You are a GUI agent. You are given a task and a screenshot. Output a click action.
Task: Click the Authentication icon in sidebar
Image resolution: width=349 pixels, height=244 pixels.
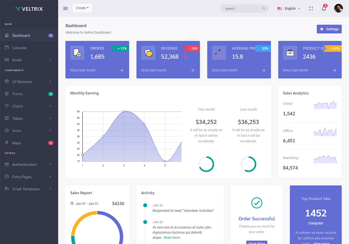pos(7,164)
